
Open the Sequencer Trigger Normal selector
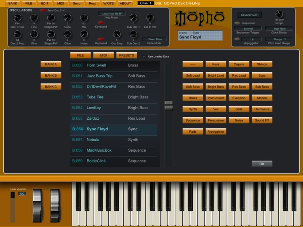(248, 29)
